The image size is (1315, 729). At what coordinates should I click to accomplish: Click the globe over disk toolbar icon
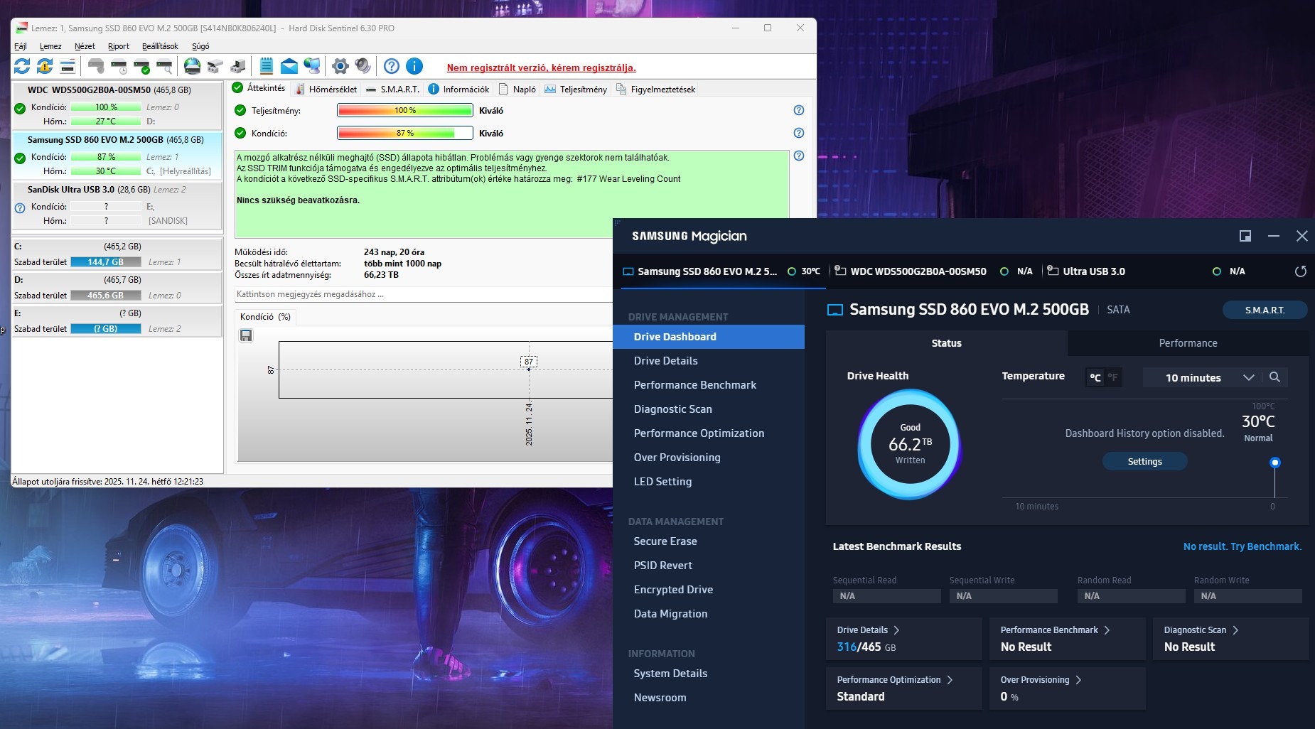pos(192,67)
